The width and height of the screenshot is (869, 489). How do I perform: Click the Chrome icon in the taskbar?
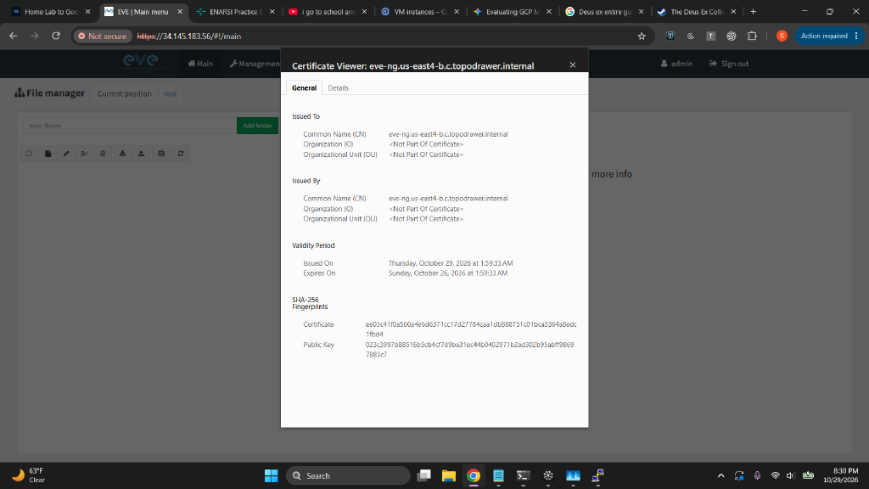coord(474,475)
